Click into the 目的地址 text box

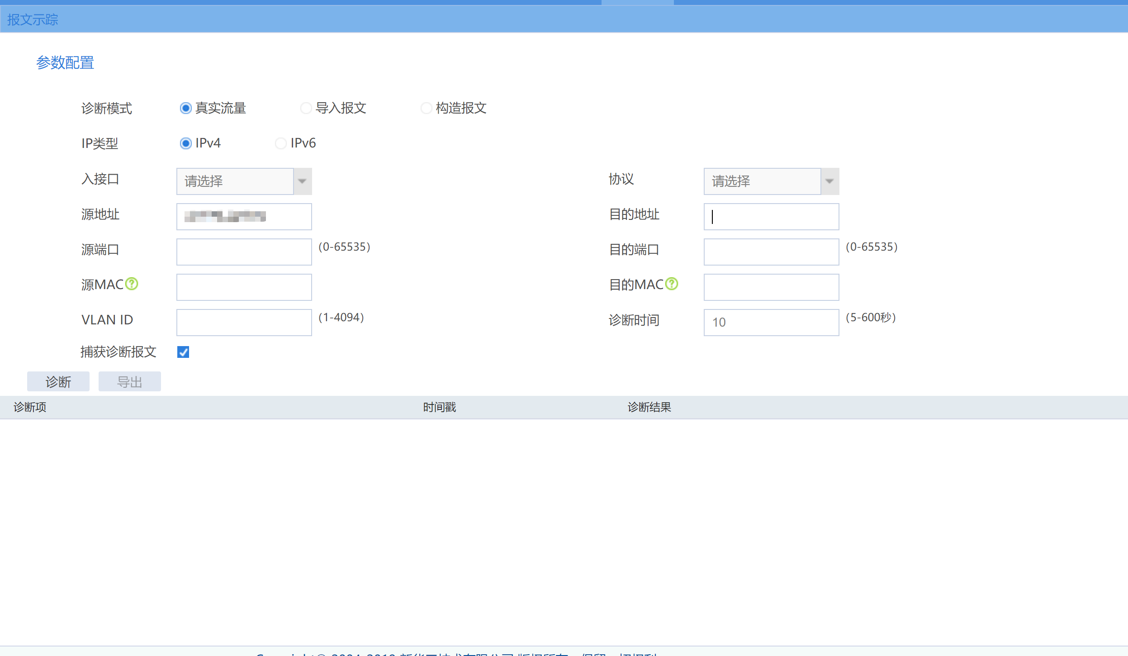(771, 217)
